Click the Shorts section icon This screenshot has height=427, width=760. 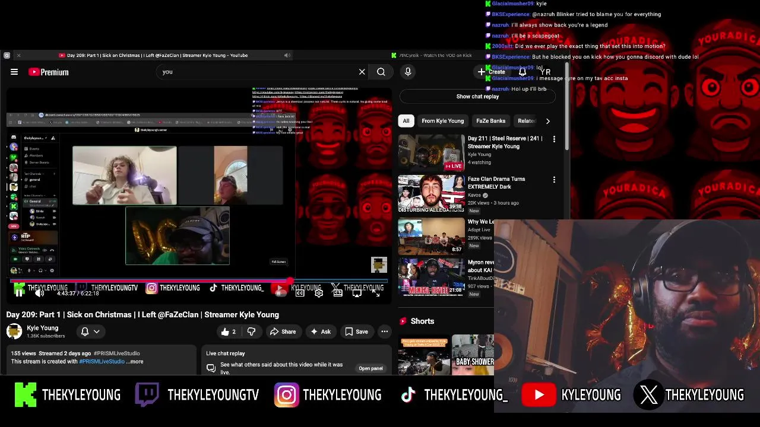point(403,321)
